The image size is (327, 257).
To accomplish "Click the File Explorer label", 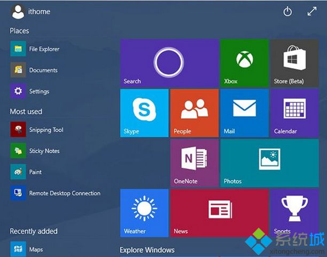I will (x=44, y=49).
